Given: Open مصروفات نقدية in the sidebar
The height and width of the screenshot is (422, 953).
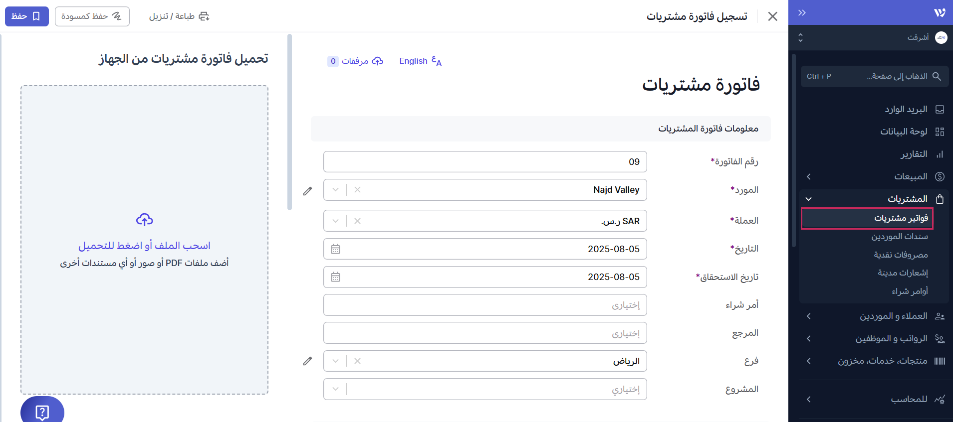Looking at the screenshot, I should [x=900, y=255].
